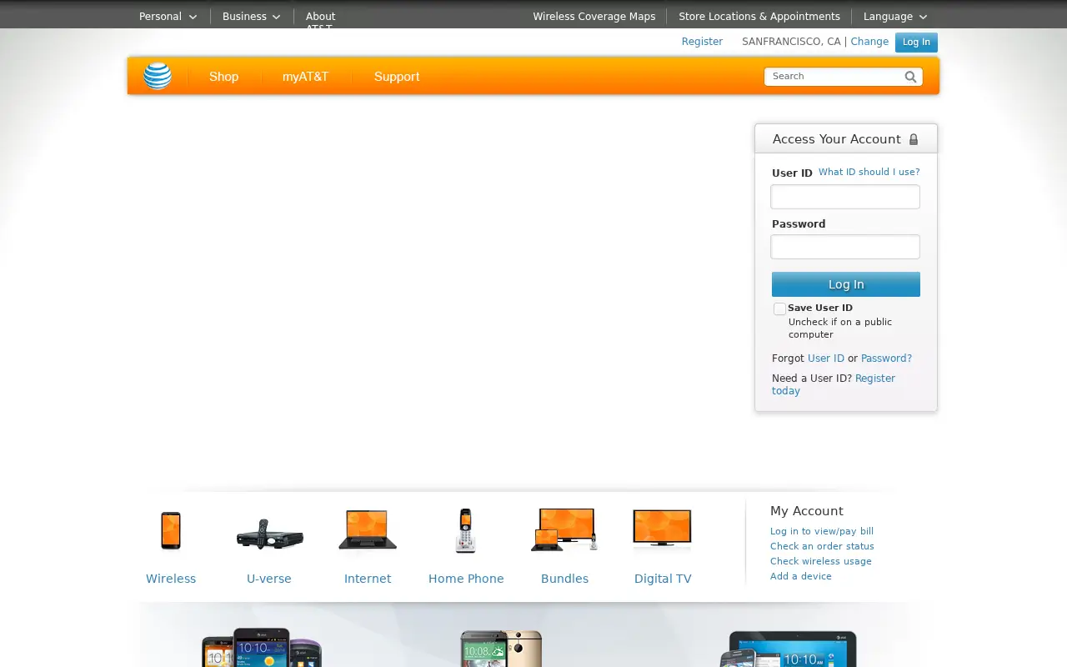Screen dimensions: 1067x667
Task: Click the Forgot User ID link
Action: point(826,359)
